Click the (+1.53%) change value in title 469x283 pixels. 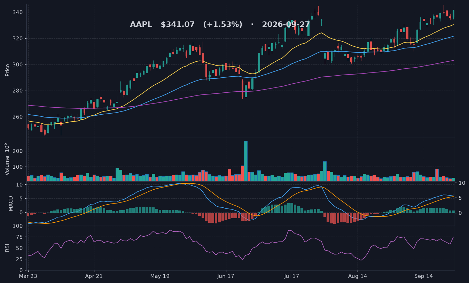[x=223, y=25]
